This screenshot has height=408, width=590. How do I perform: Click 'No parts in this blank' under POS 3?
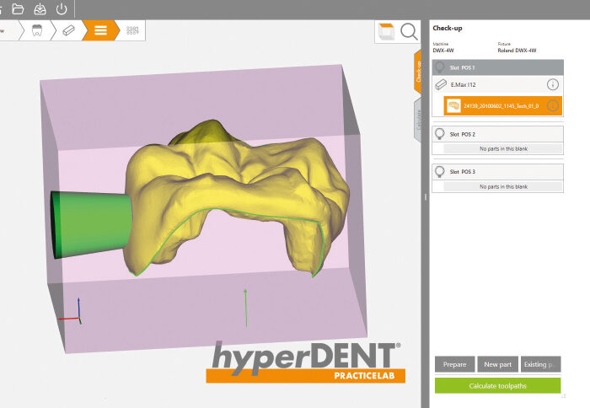[x=503, y=186]
